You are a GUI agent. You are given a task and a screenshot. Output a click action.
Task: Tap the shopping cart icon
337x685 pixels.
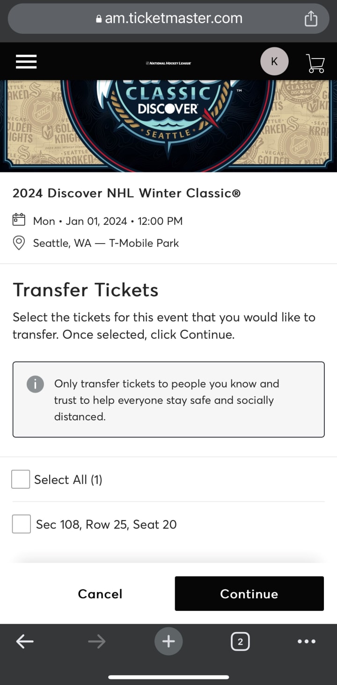click(315, 63)
